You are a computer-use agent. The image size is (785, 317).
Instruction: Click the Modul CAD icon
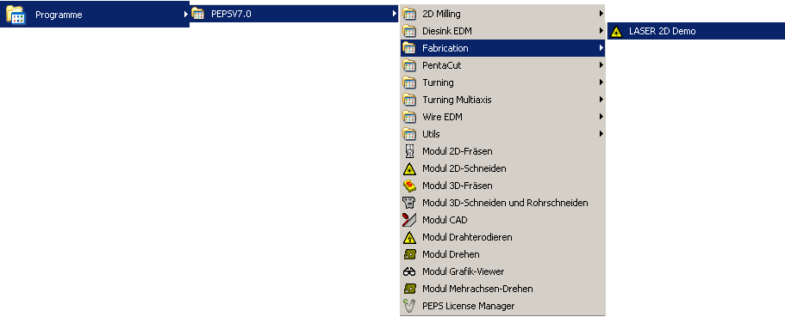pyautogui.click(x=409, y=220)
